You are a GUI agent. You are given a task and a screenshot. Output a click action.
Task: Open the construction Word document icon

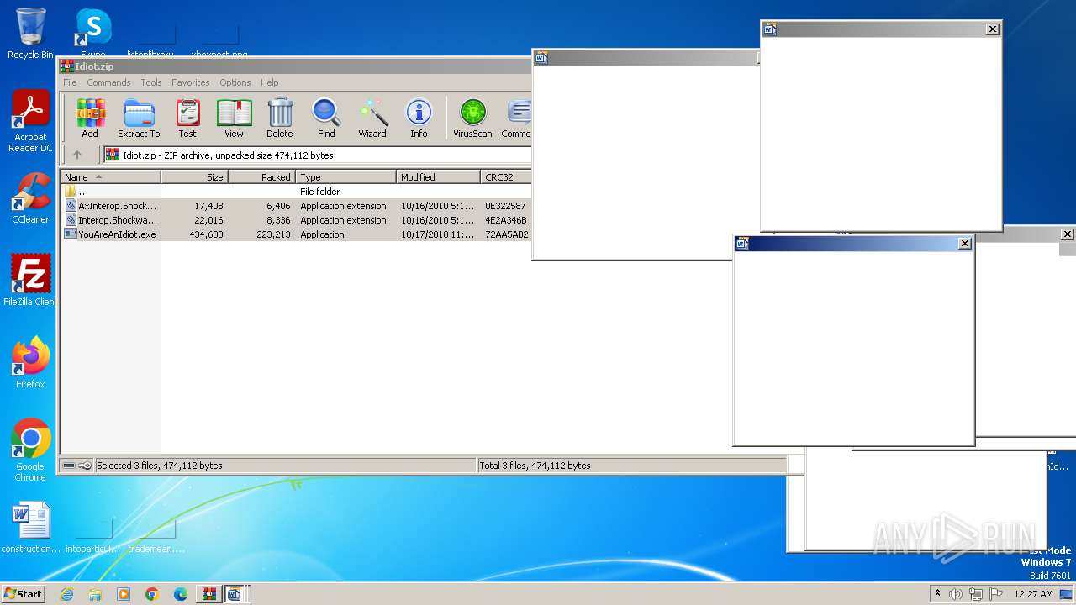(x=31, y=528)
